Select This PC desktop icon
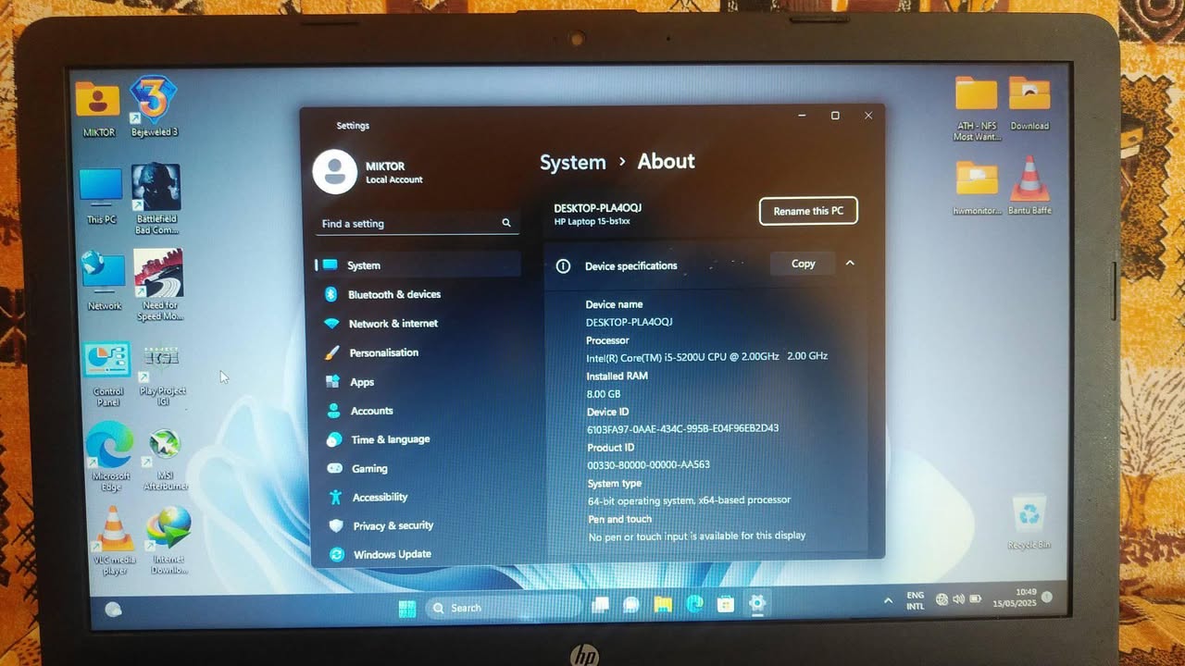Screen dimensions: 1185x666 tap(101, 196)
